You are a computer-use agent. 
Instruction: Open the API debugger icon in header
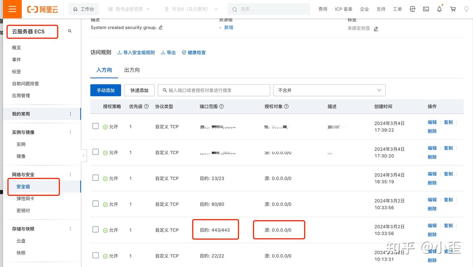413,9
